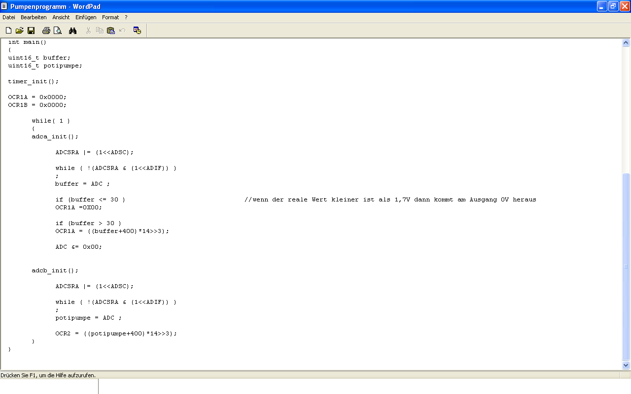Open Print Preview with the magnifier page icon
This screenshot has height=394, width=631.
point(58,31)
